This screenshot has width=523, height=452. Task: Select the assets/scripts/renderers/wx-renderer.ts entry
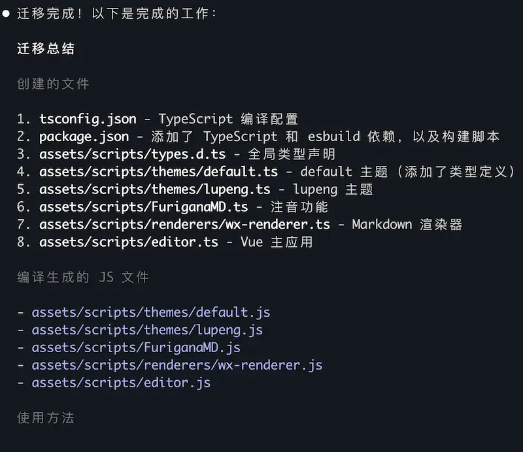tap(185, 225)
